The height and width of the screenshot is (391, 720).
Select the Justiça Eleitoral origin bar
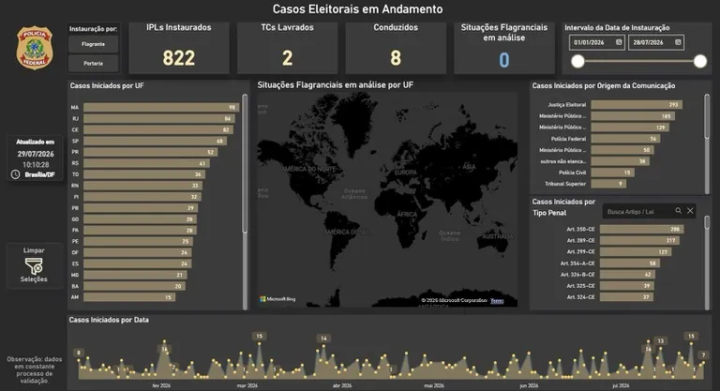637,105
